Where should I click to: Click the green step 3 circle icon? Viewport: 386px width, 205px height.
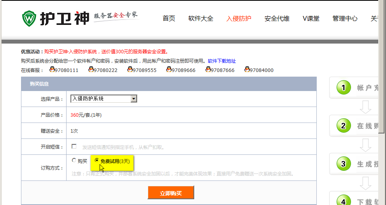(x=343, y=164)
